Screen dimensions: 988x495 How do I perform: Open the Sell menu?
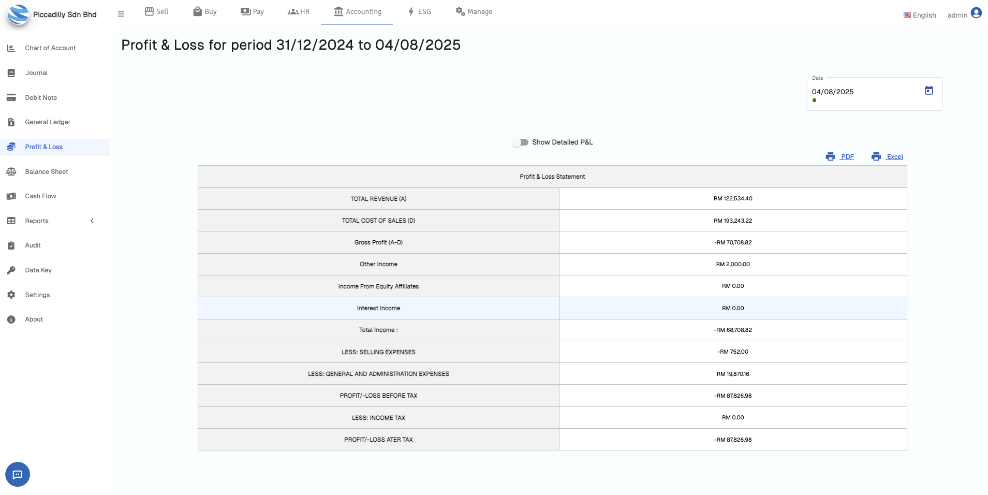pos(156,11)
